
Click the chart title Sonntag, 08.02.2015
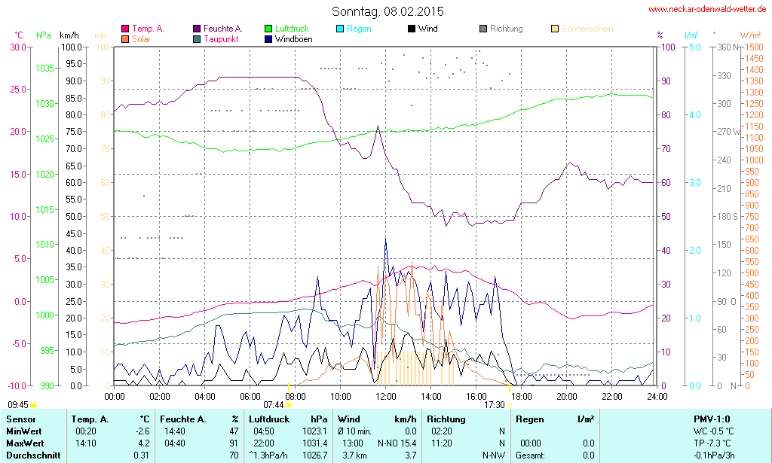388,11
